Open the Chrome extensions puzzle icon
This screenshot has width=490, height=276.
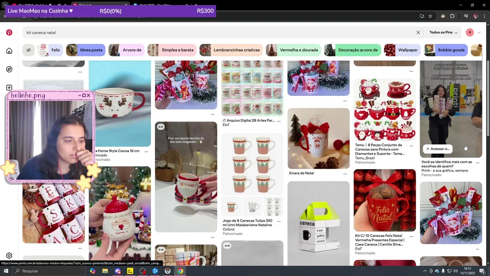tap(452, 16)
